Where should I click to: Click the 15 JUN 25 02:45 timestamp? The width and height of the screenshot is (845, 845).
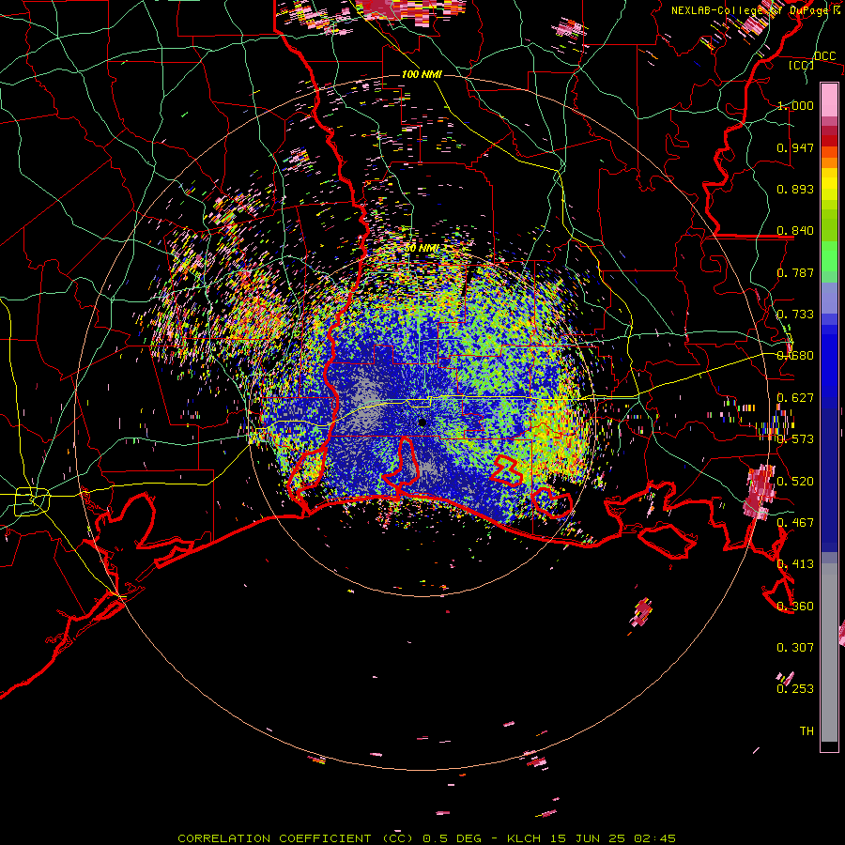point(613,838)
